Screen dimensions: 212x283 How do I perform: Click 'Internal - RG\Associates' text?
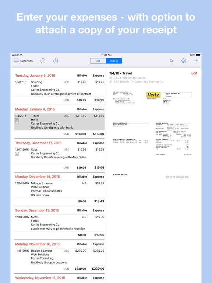point(46,191)
